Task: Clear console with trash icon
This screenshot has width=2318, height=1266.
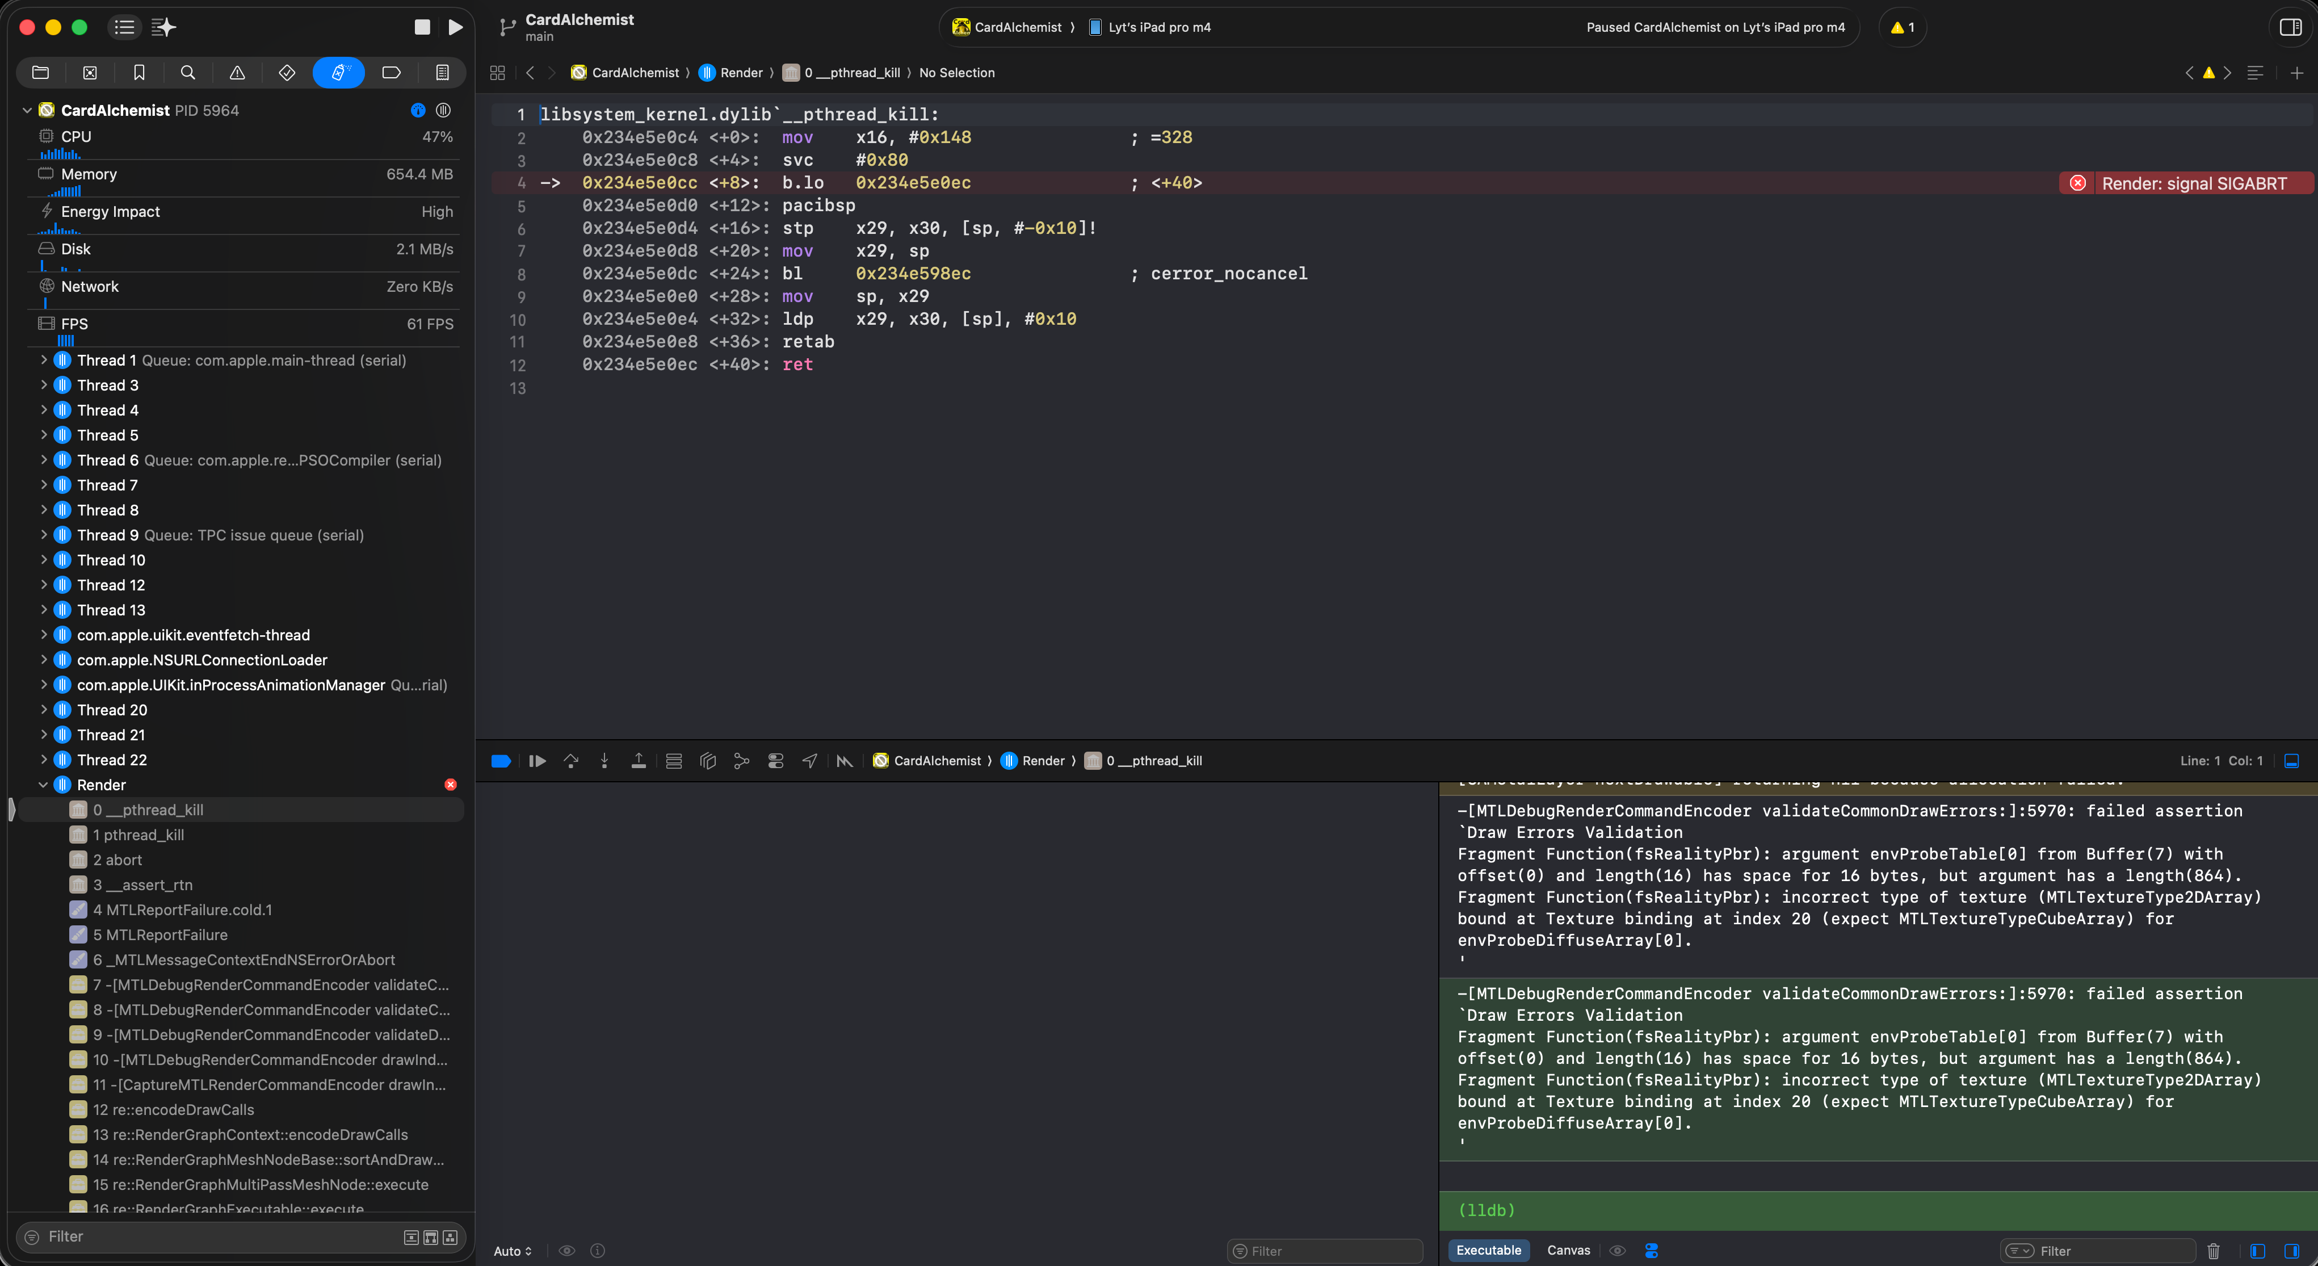Action: tap(2213, 1251)
